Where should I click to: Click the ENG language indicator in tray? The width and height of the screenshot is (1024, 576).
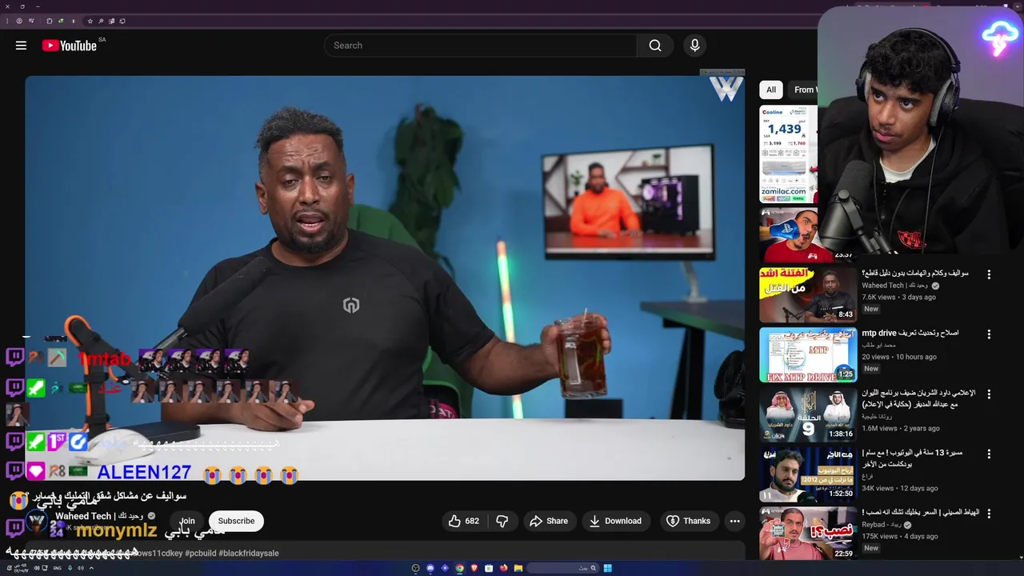tap(57, 568)
